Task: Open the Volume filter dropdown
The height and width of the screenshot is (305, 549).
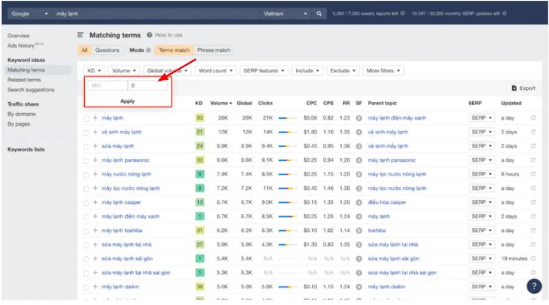Action: [x=124, y=71]
